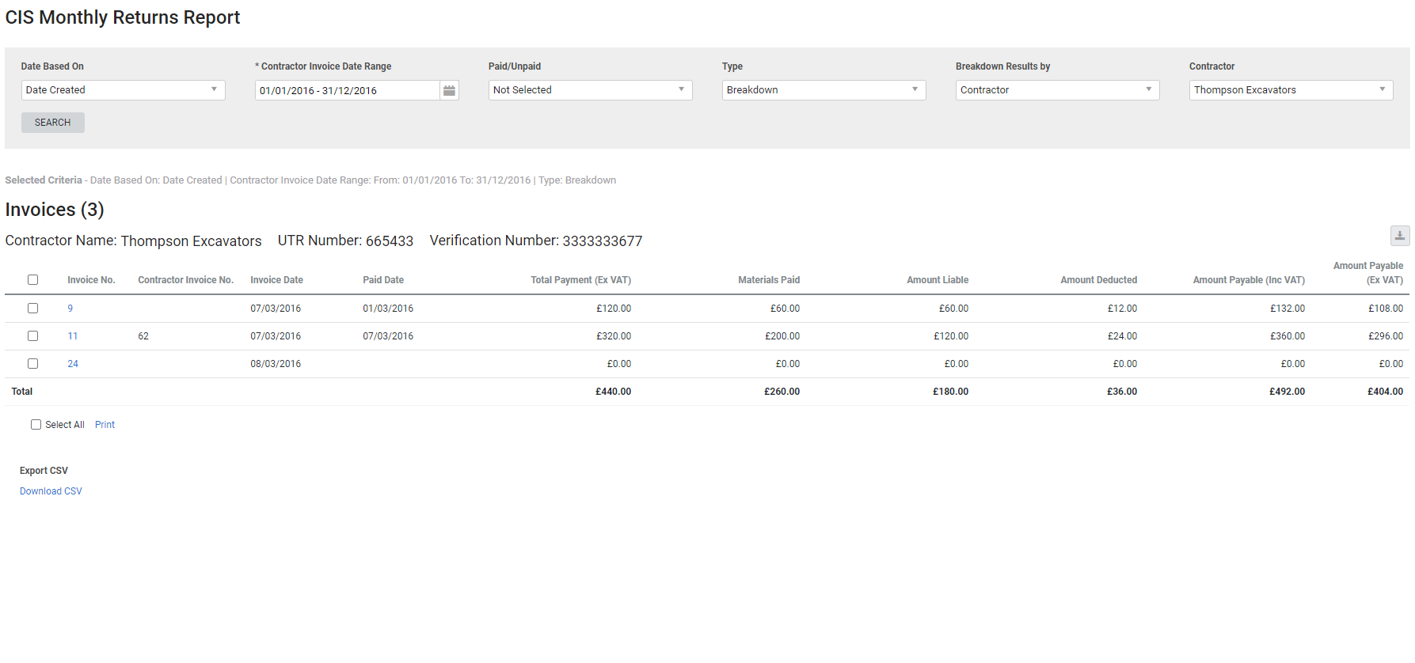Tick the checkbox for invoice 9
Image resolution: width=1415 pixels, height=663 pixels.
point(32,309)
